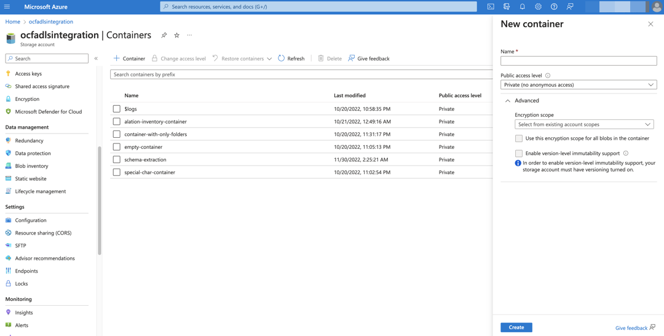The image size is (664, 336).
Task: Click the ocfadlsintegration breadcrumb link
Action: pos(51,22)
